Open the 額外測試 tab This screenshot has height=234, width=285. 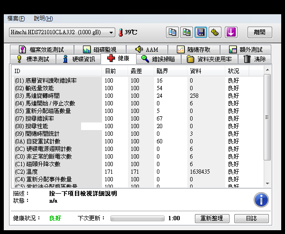[246, 49]
